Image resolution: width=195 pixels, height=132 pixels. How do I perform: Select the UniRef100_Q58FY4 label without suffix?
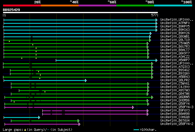click(x=175, y=104)
